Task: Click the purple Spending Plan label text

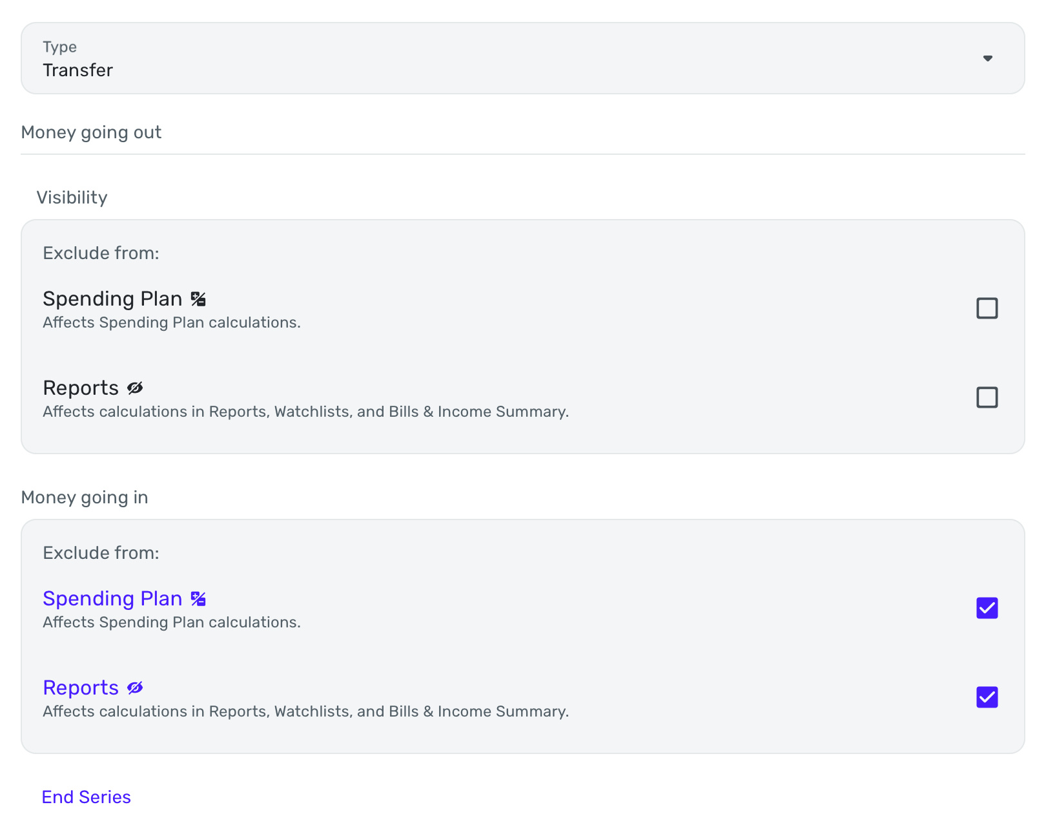Action: pos(112,599)
